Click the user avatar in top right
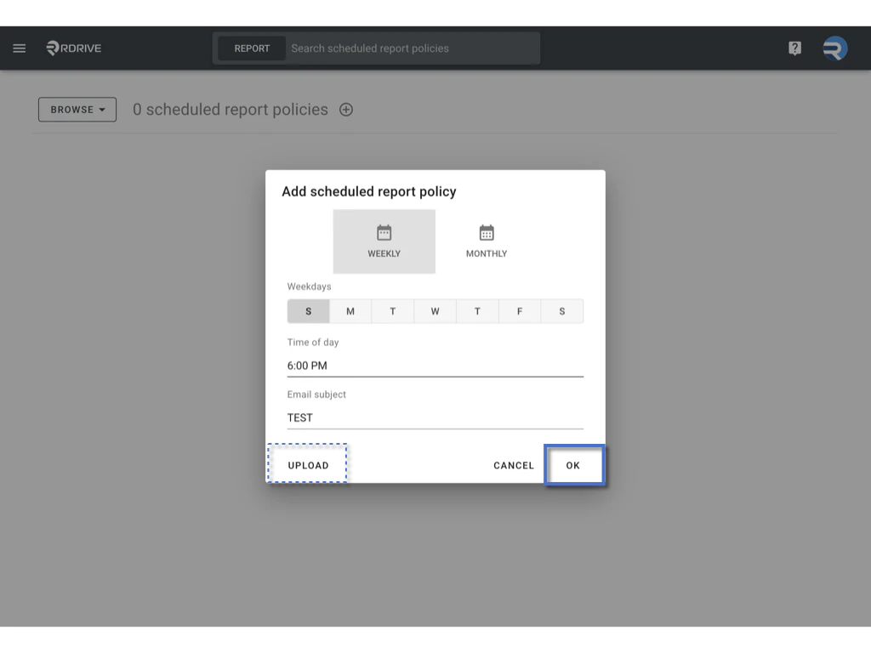The width and height of the screenshot is (871, 653). coord(834,48)
